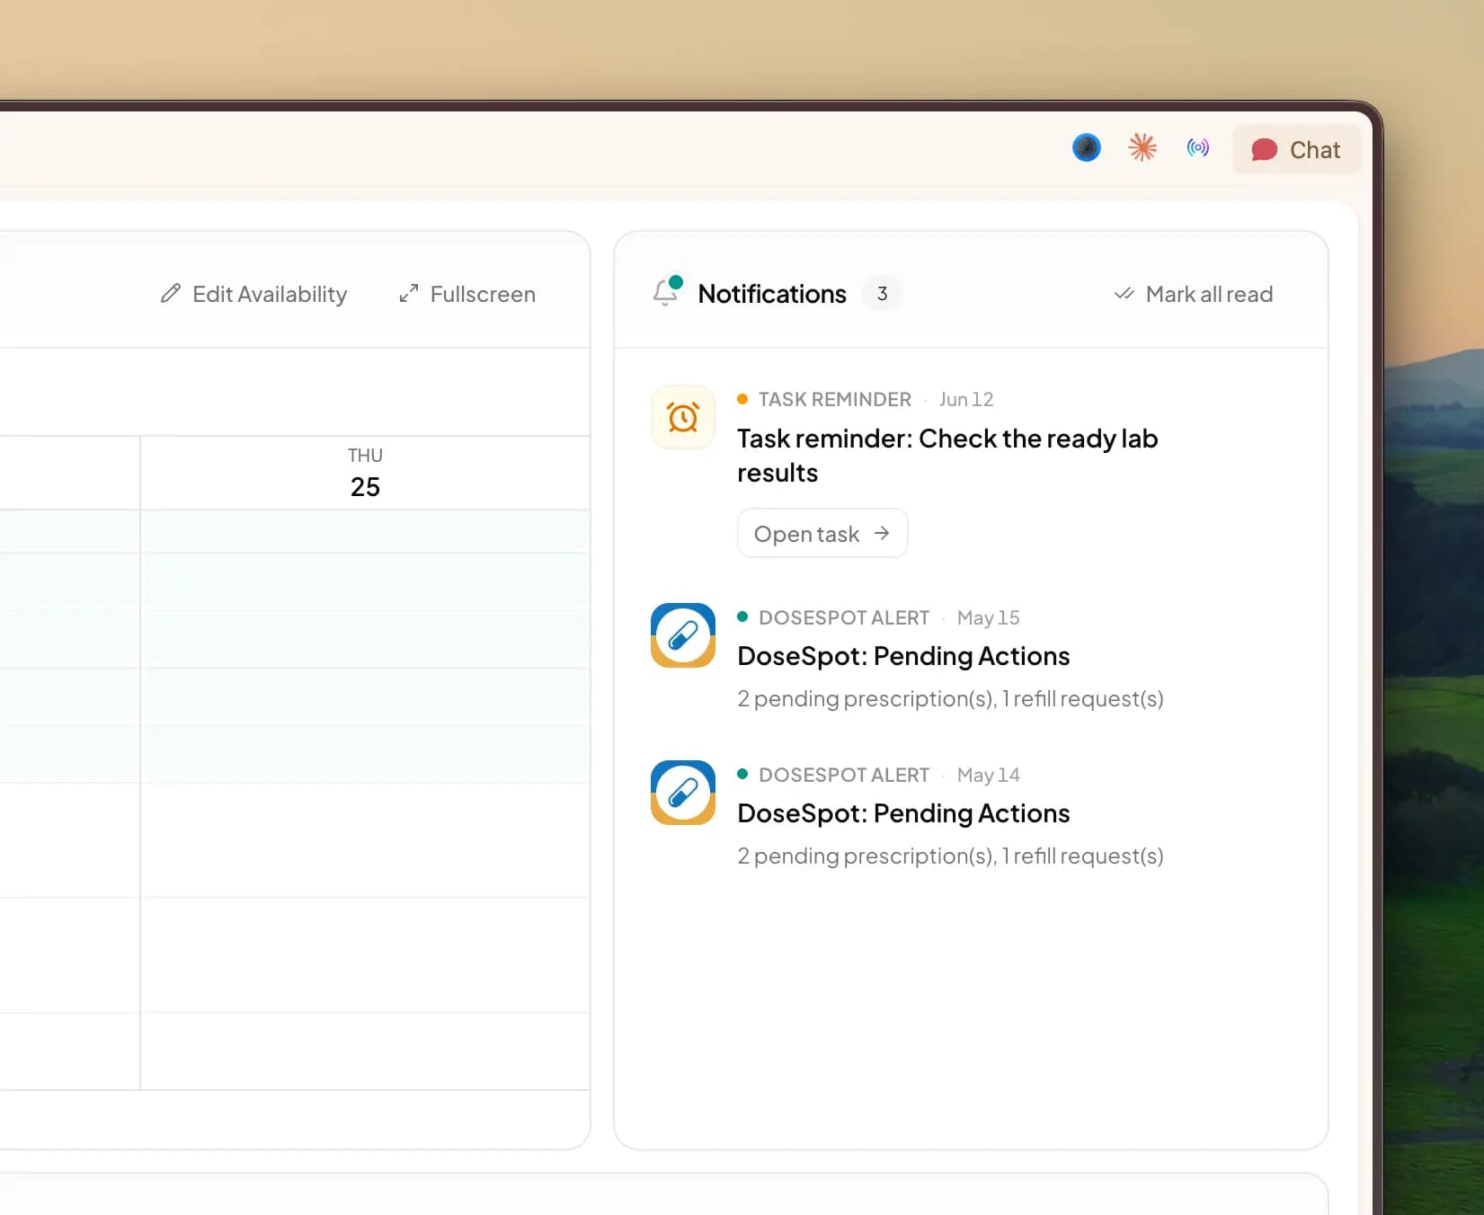1484x1215 pixels.
Task: Open the May 15 DoseSpot Pending Actions notification
Action: point(903,656)
